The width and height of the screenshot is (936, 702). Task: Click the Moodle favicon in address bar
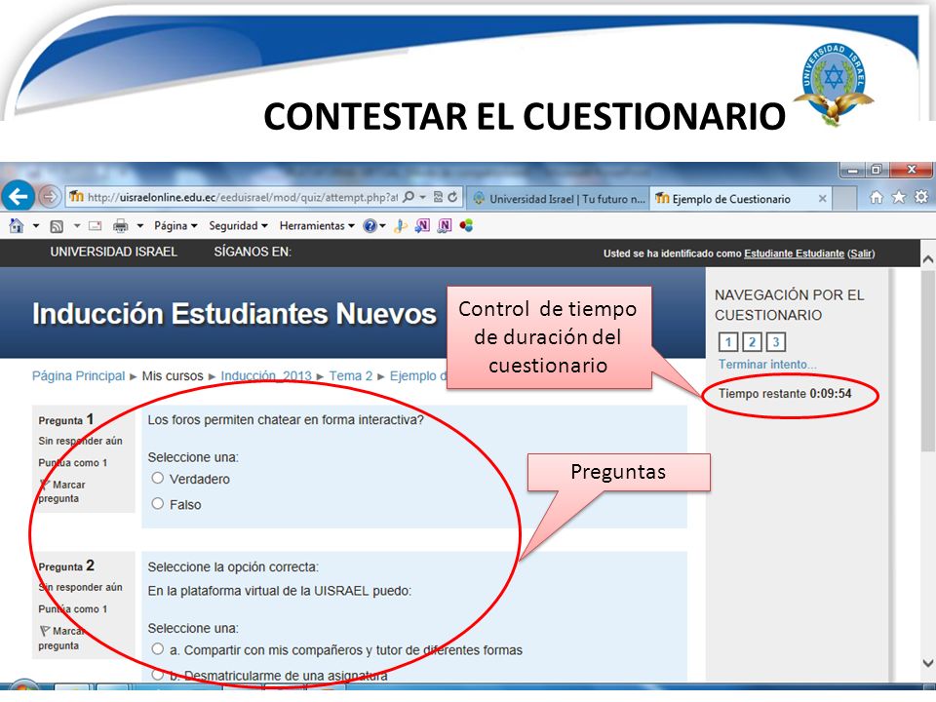76,196
